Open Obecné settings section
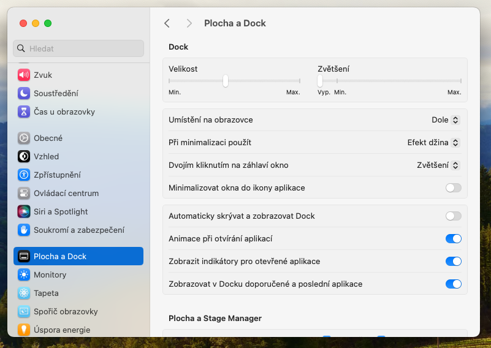The width and height of the screenshot is (491, 348). (x=48, y=138)
